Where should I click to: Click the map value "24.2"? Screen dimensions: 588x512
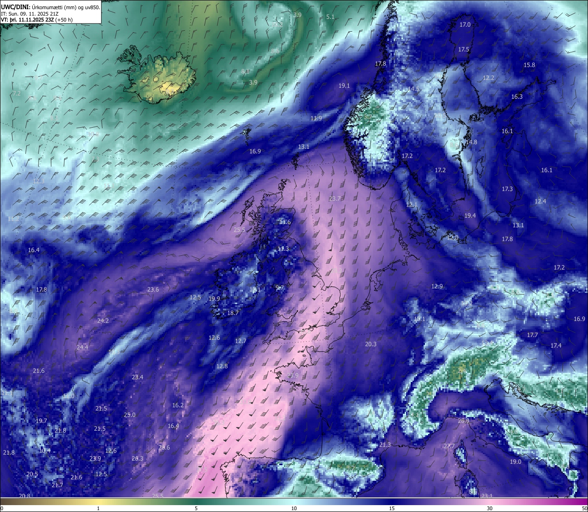(103, 321)
